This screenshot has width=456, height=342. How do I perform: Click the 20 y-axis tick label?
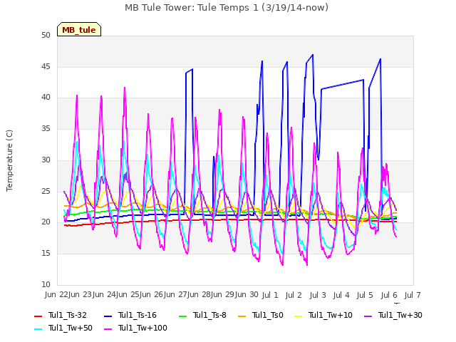46,222
